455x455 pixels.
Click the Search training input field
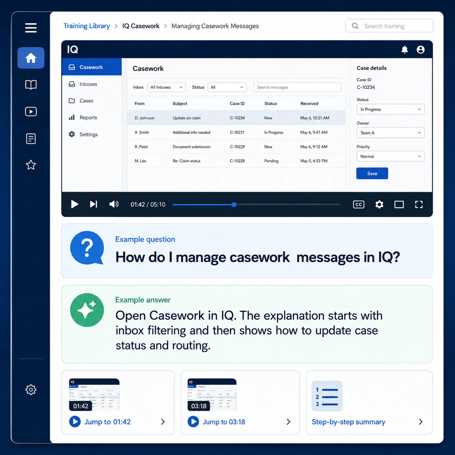[389, 26]
